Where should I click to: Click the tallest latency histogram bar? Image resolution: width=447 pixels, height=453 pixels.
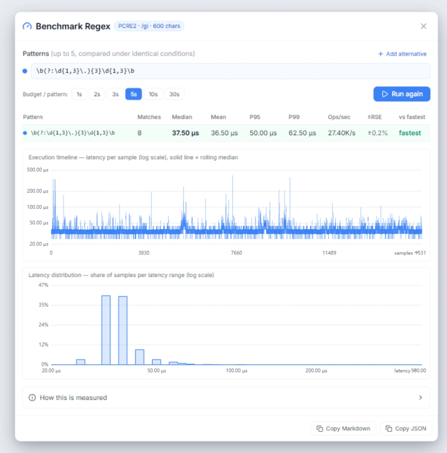106,330
